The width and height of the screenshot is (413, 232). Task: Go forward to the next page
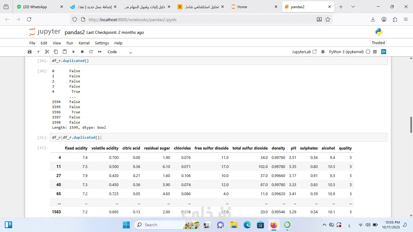18,19
